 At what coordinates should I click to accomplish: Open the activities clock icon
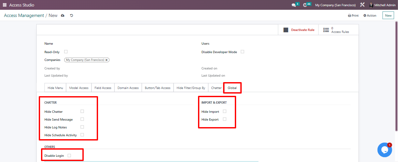click(305, 5)
